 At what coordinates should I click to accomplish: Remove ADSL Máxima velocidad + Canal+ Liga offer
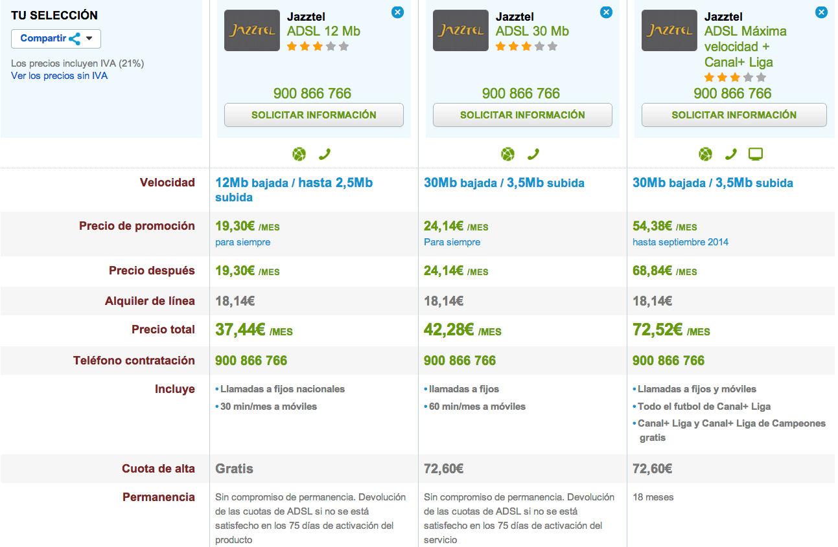(x=821, y=12)
